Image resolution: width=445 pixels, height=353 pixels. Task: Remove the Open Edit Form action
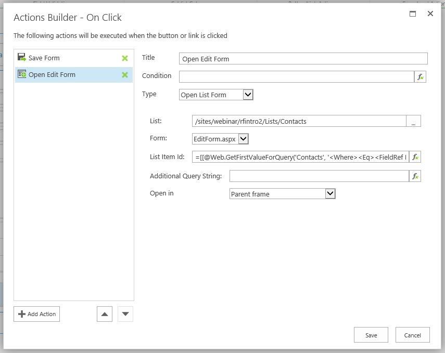tap(124, 75)
